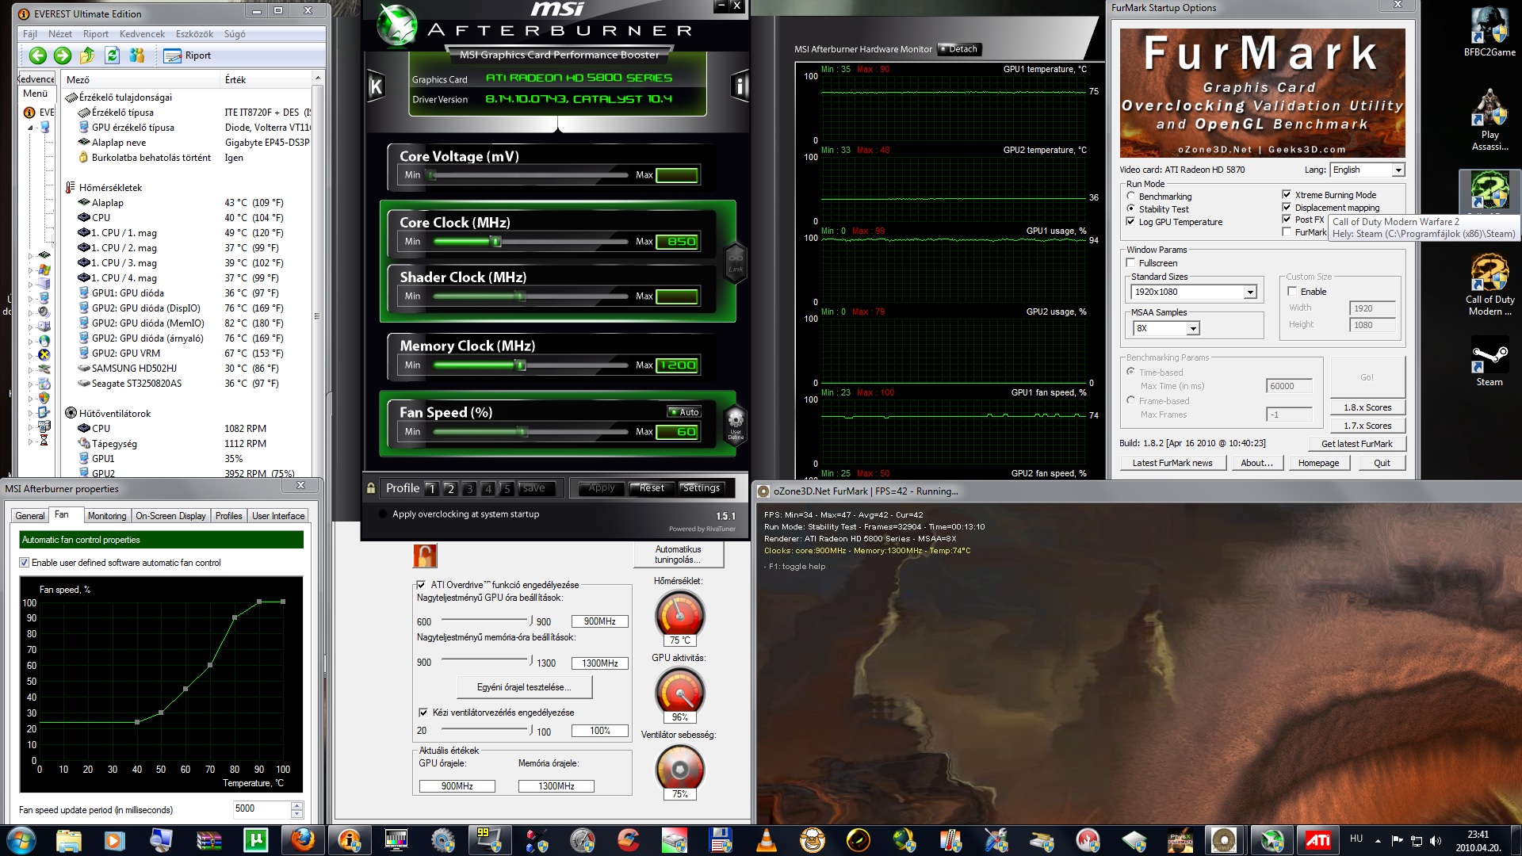Click the Refresh icon in EVEREST toolbar

(x=112, y=55)
